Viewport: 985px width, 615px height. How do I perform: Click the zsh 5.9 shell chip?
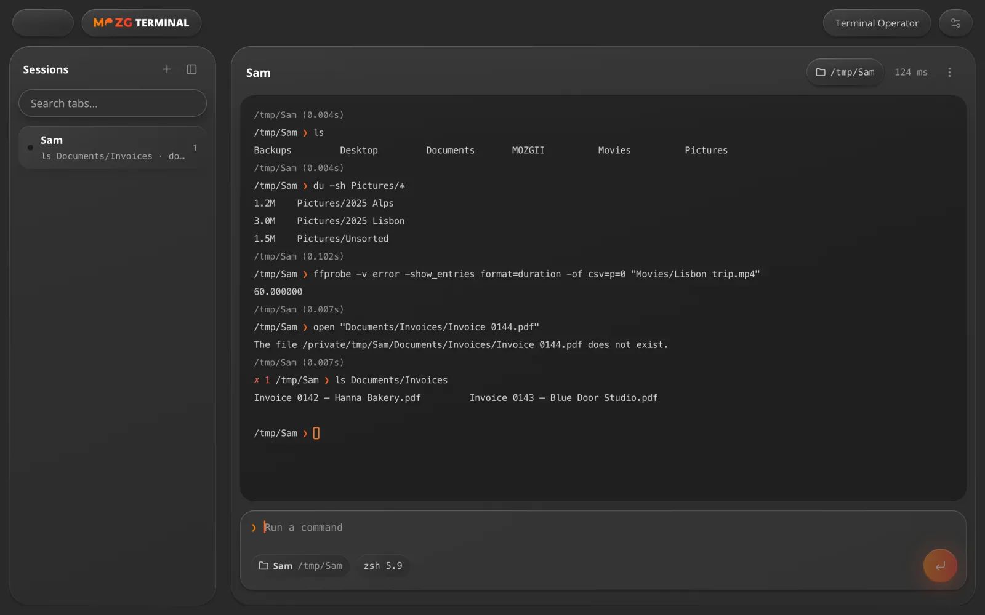pyautogui.click(x=383, y=566)
